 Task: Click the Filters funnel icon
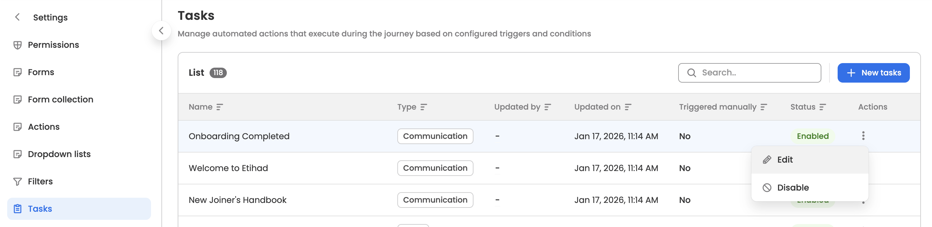[17, 181]
